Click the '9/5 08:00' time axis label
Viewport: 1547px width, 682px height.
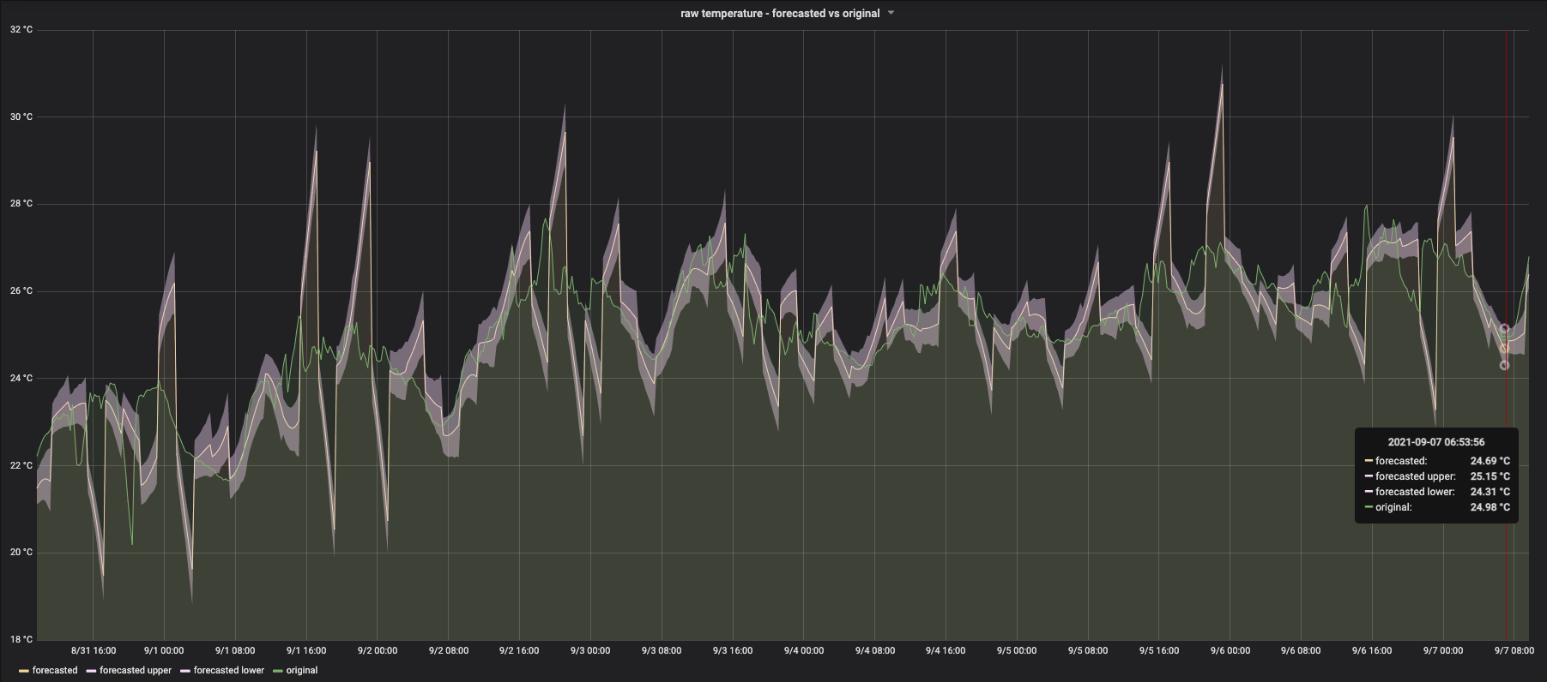click(x=1088, y=651)
